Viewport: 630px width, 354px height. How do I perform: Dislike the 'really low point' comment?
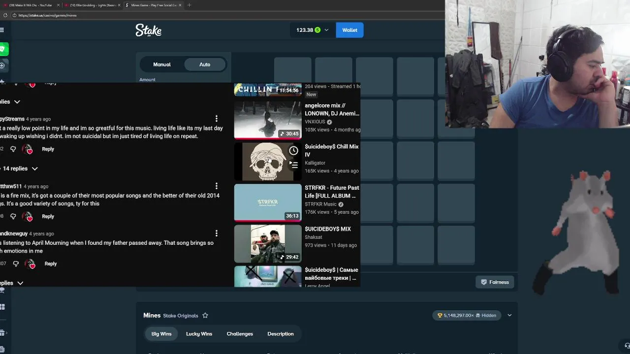pyautogui.click(x=13, y=149)
